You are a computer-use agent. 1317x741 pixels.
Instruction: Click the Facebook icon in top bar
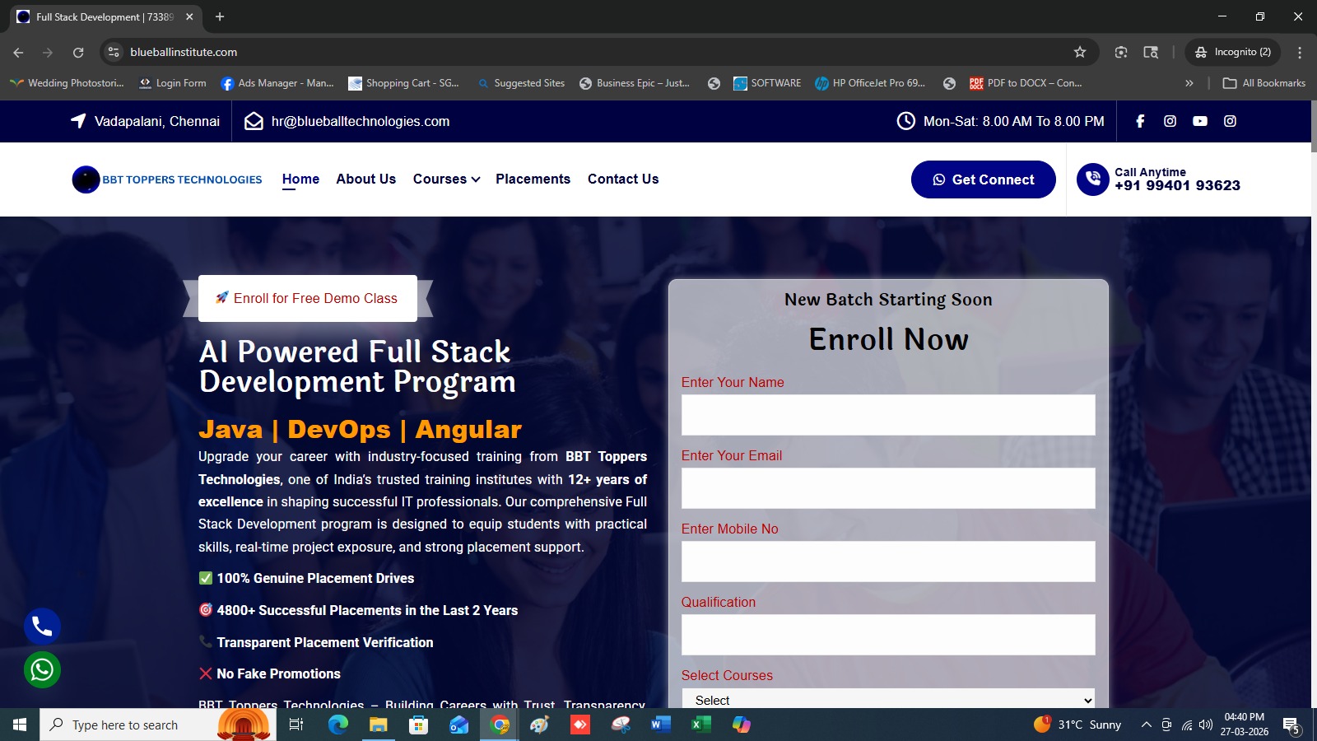pos(1140,121)
